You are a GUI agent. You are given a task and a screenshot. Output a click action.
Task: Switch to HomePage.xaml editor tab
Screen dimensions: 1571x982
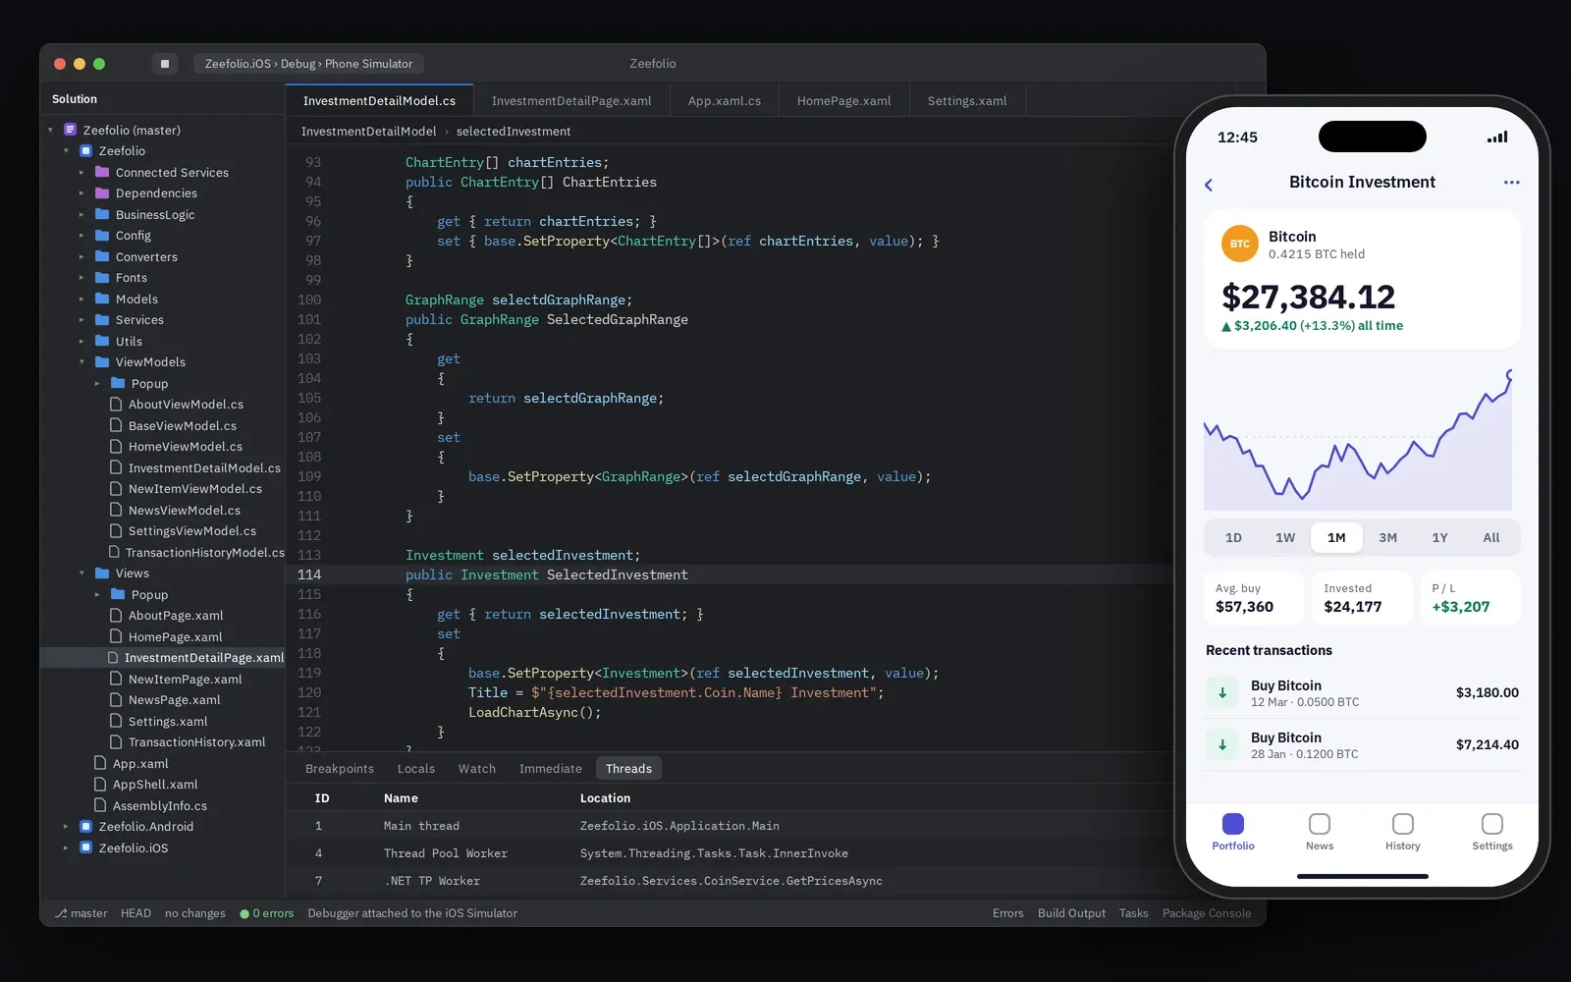[x=843, y=101]
